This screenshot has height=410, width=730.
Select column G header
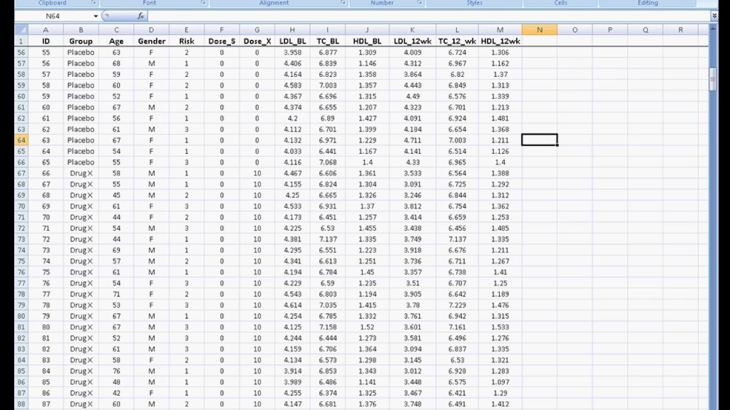257,30
